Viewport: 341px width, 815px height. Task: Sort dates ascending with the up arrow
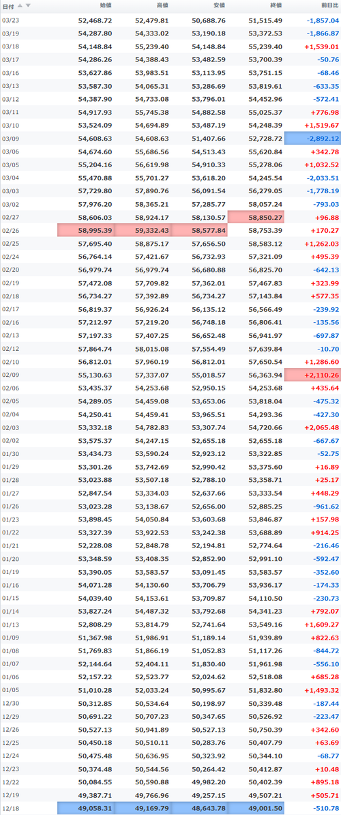(20, 5)
